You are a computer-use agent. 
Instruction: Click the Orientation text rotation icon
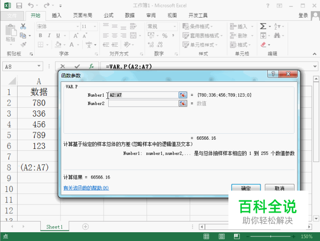pos(127,44)
